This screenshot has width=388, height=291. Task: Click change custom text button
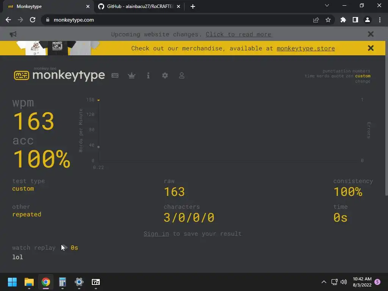363,81
